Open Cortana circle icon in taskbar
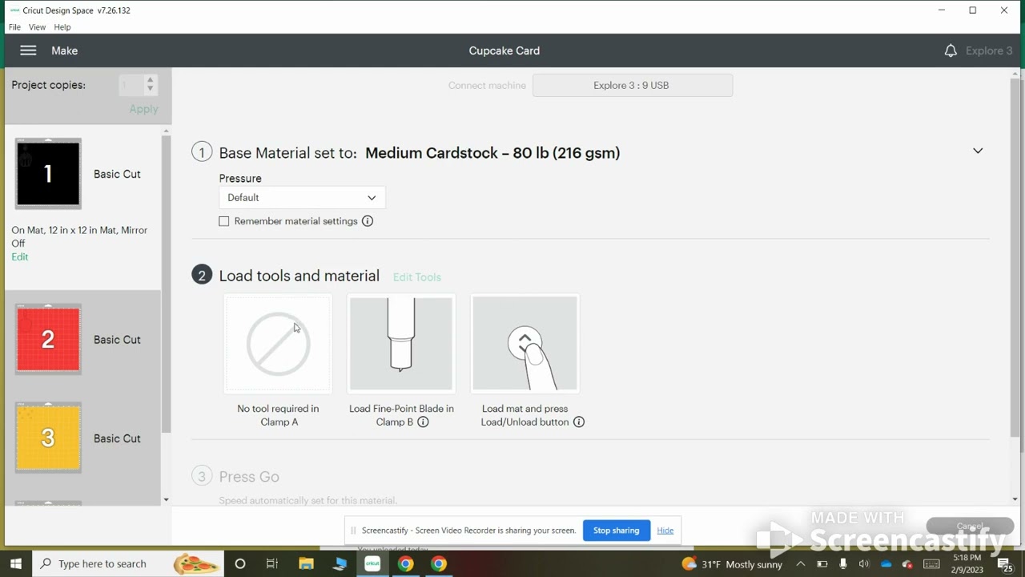 pos(239,564)
